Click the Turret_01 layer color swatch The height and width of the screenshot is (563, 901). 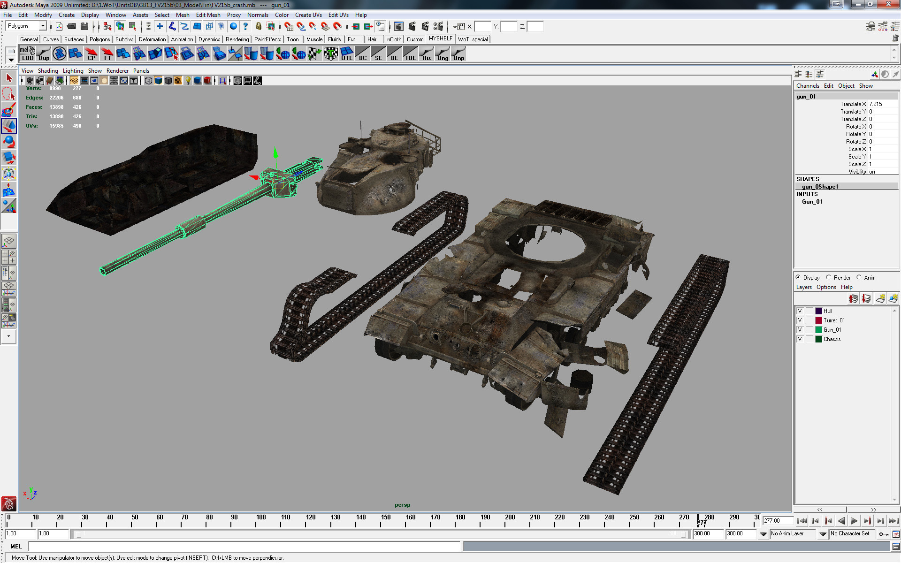[818, 320]
